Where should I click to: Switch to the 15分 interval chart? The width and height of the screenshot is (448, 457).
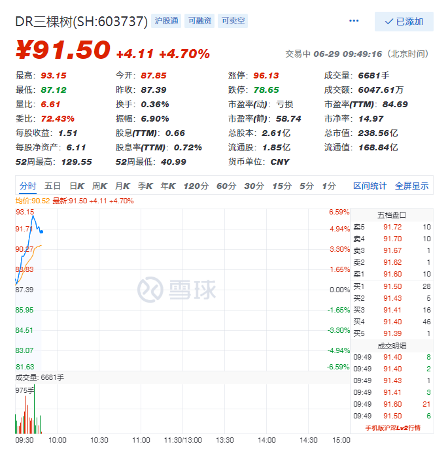point(282,186)
